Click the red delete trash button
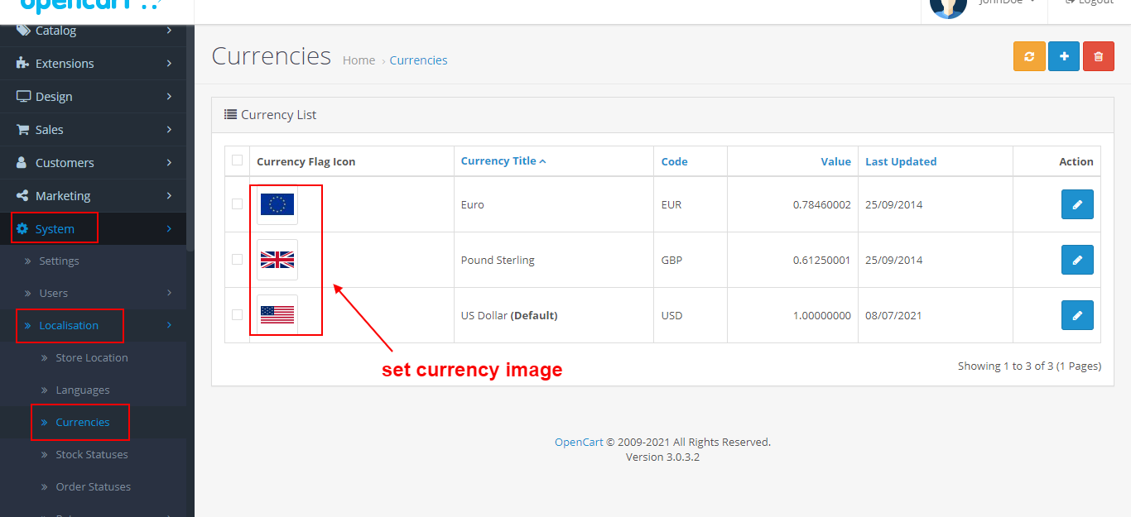1131x517 pixels. [x=1099, y=56]
